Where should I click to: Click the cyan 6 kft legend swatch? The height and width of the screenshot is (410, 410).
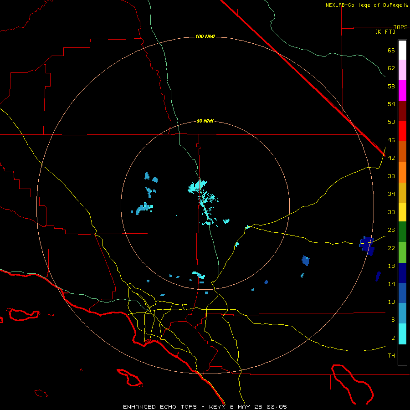coord(402,334)
